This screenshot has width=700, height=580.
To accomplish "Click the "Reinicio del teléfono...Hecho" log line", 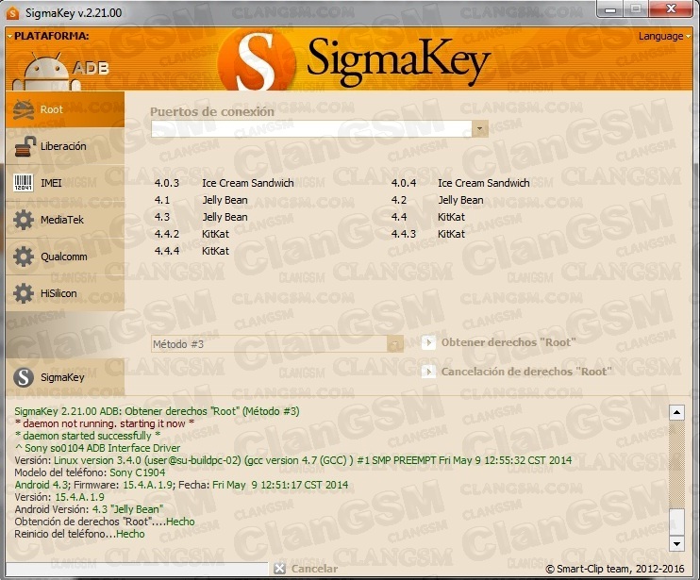I will pyautogui.click(x=79, y=534).
